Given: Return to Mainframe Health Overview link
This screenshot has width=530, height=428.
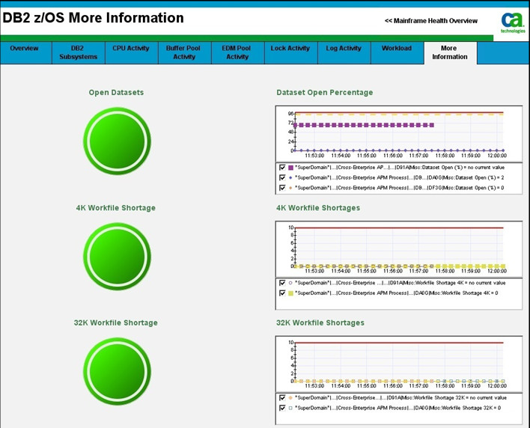Looking at the screenshot, I should click(x=430, y=21).
